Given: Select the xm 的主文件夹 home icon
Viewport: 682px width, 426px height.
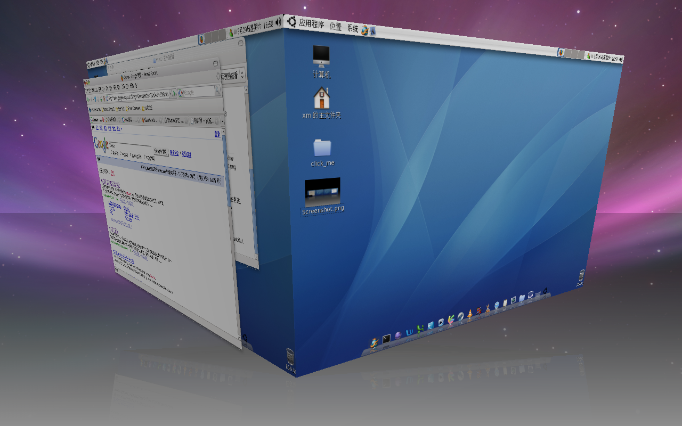Looking at the screenshot, I should click(321, 103).
